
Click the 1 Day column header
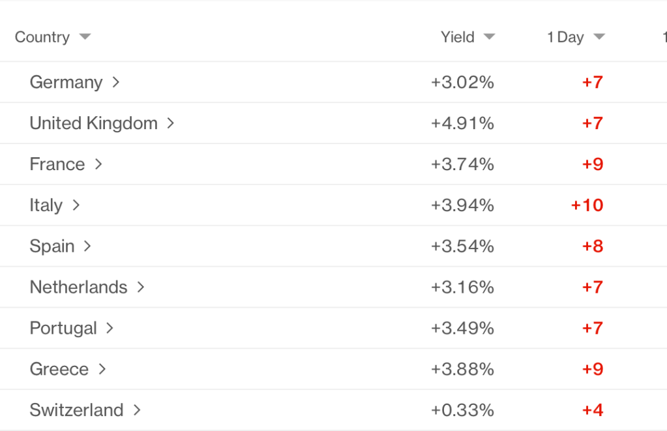tap(565, 37)
